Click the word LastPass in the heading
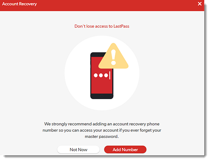This screenshot has width=210, height=161. [x=121, y=26]
